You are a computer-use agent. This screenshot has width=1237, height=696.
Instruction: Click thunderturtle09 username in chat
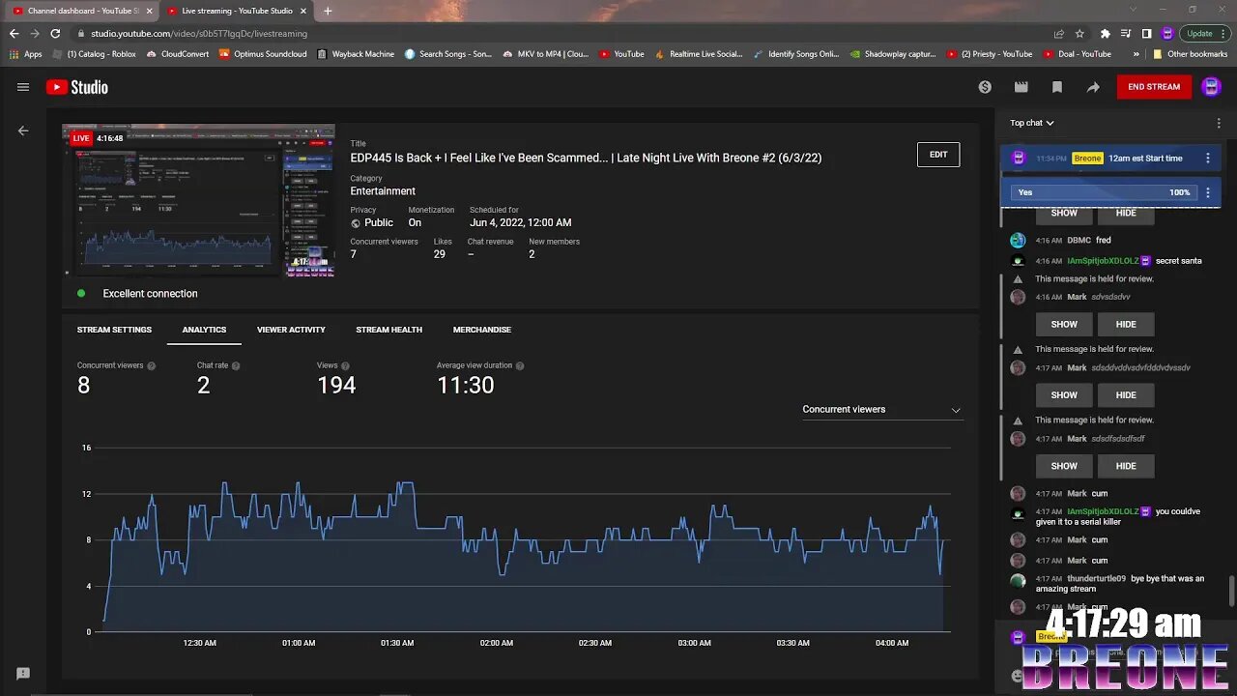coord(1096,579)
